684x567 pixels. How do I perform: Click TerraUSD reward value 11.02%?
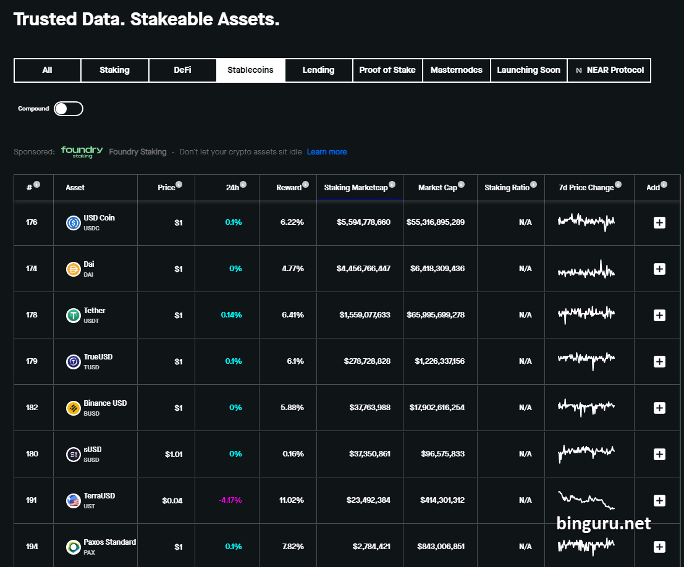(292, 500)
